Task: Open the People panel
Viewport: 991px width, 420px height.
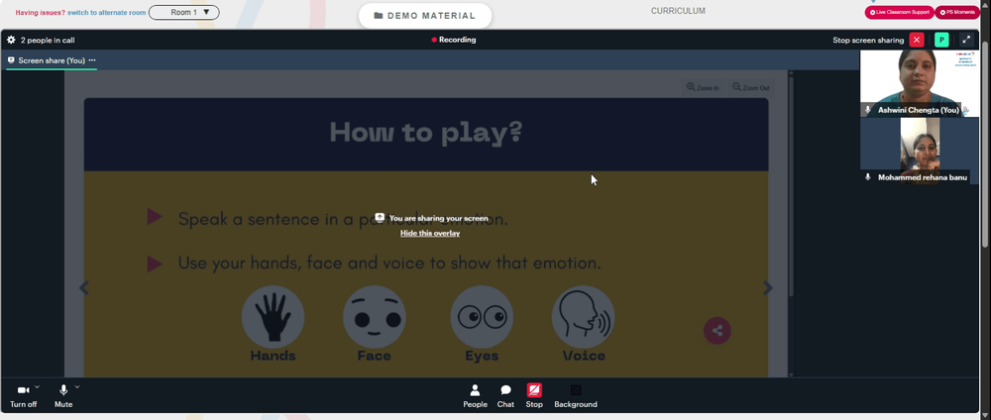Action: click(x=475, y=395)
